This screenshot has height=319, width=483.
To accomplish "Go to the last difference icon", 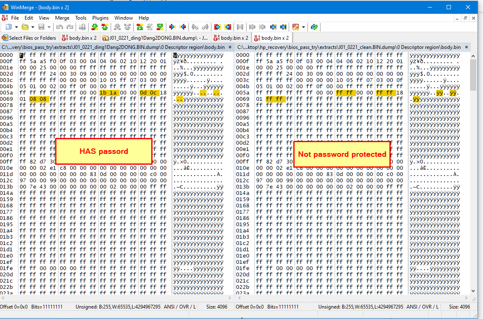I will (x=160, y=27).
